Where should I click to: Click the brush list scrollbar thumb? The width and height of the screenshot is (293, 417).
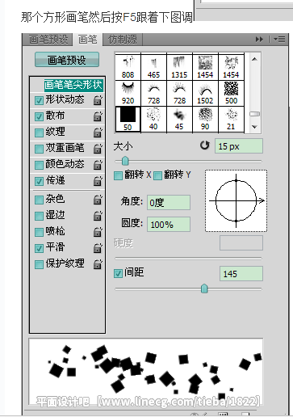click(x=254, y=114)
